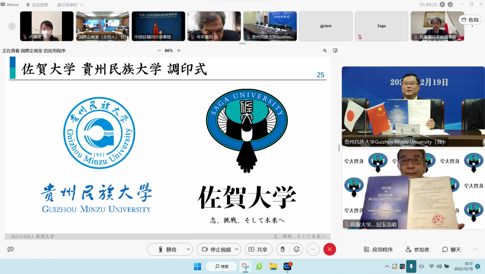Screen dimensions: 485x274
Task: Open Snipping Tool from the taskbar
Action: point(245,266)
